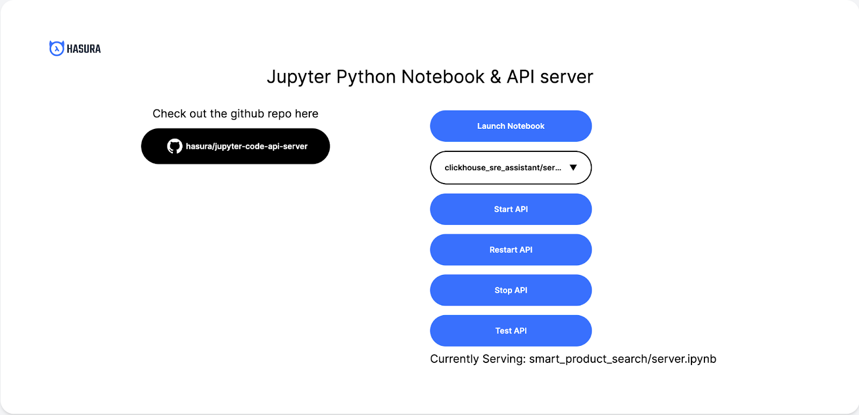The image size is (859, 415).
Task: Click the dropdown's down-arrow triangle
Action: [573, 168]
